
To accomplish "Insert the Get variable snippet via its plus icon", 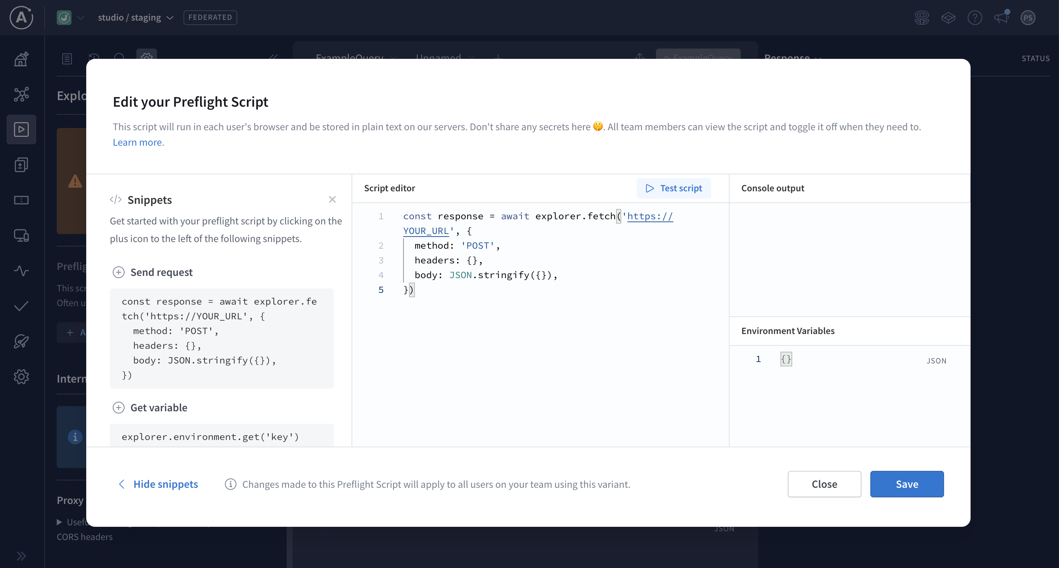I will [118, 408].
